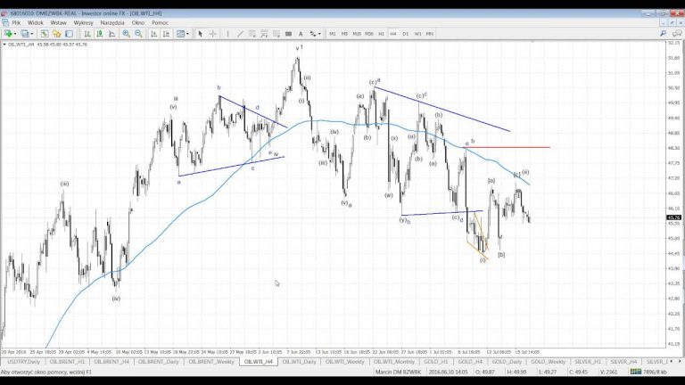Viewport: 685px width, 385px height.
Task: Open the Navigator panel star-folder icon
Action: (56, 34)
